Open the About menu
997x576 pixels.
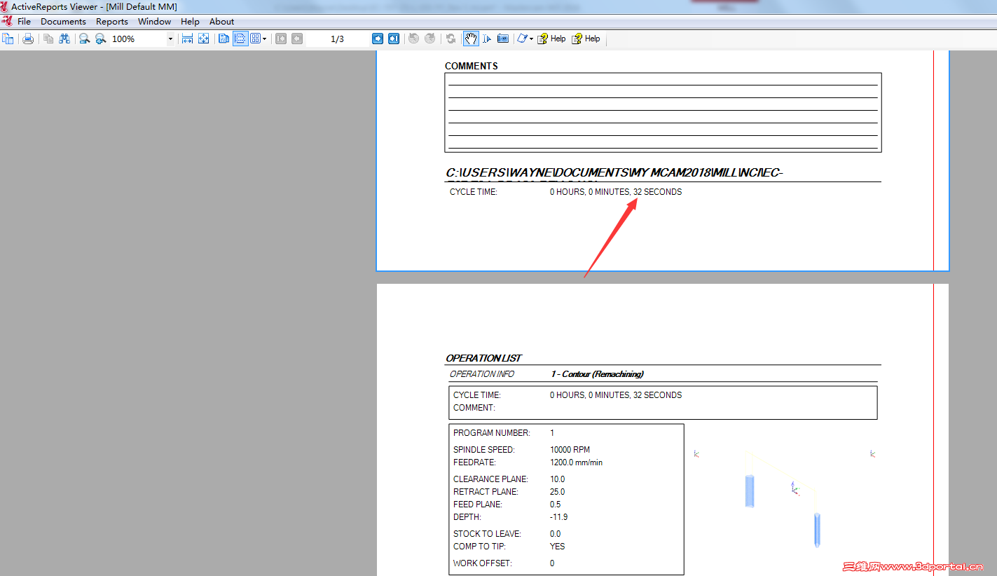click(221, 22)
